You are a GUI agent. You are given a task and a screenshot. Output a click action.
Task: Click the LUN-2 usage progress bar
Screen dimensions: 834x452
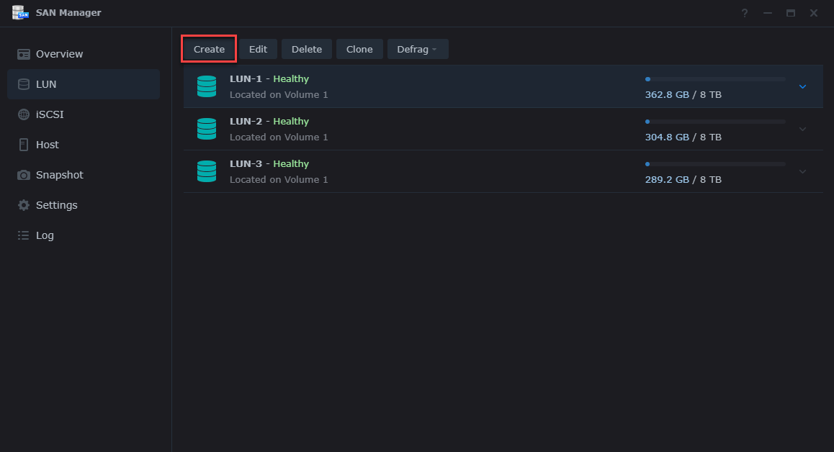coord(715,122)
